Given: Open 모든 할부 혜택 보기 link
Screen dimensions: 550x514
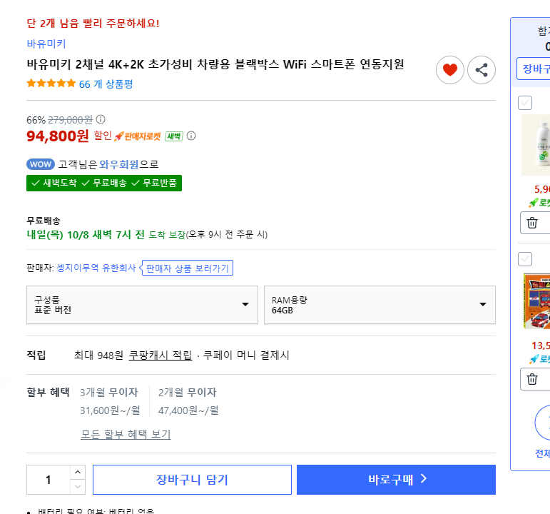Looking at the screenshot, I should pyautogui.click(x=126, y=434).
